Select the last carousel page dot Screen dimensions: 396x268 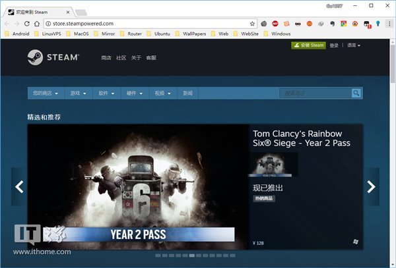(x=232, y=255)
